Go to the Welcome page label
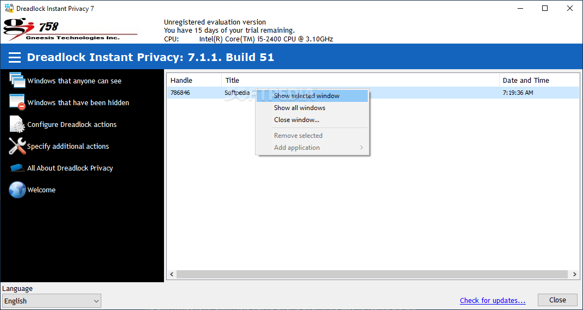The height and width of the screenshot is (310, 583). tap(41, 190)
